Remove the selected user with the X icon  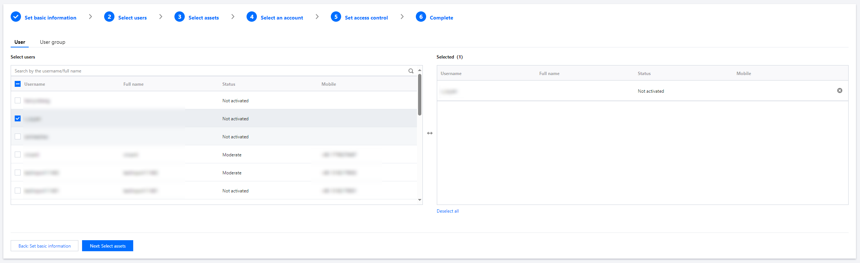(839, 90)
